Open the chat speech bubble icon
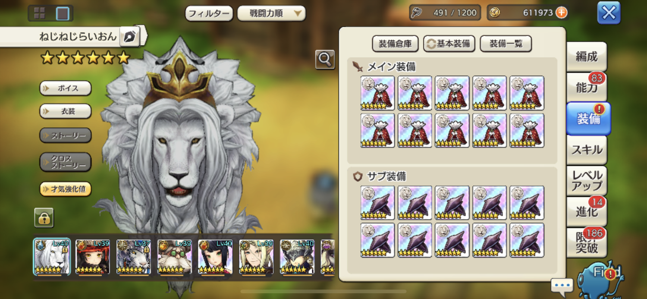Viewport: 647px width, 299px height. point(562,286)
